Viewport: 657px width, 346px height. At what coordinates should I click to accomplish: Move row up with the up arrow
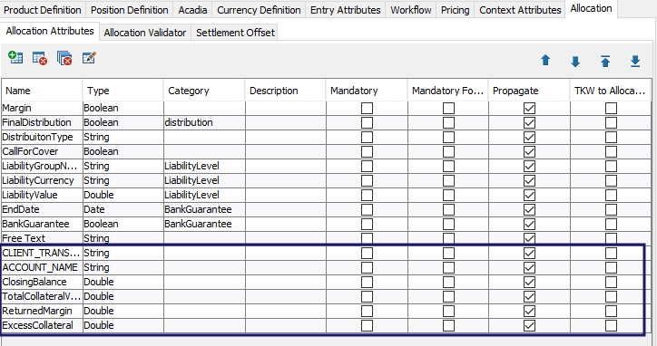[x=545, y=61]
